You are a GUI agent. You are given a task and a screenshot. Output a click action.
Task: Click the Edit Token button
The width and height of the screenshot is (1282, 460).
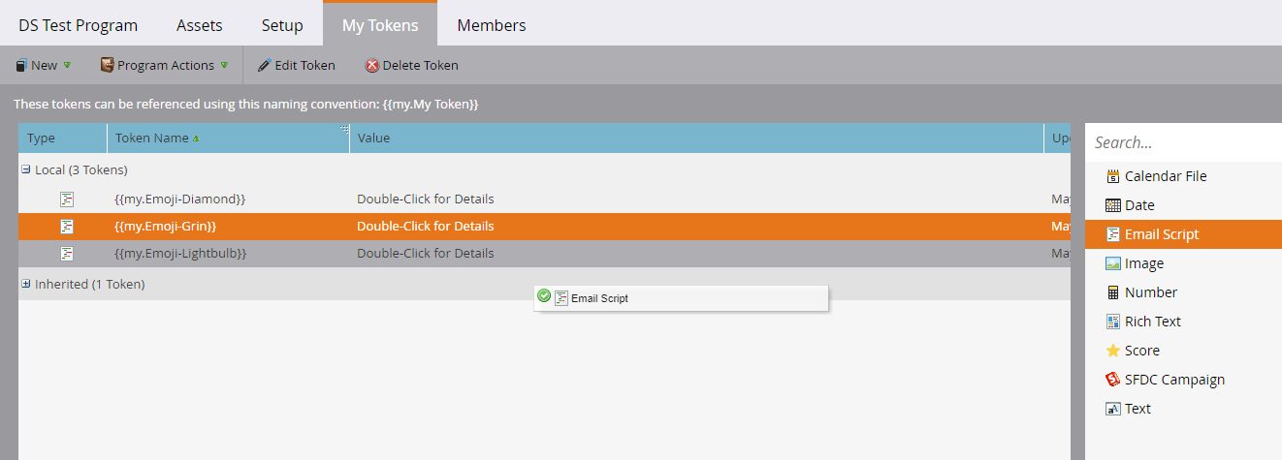[x=296, y=65]
